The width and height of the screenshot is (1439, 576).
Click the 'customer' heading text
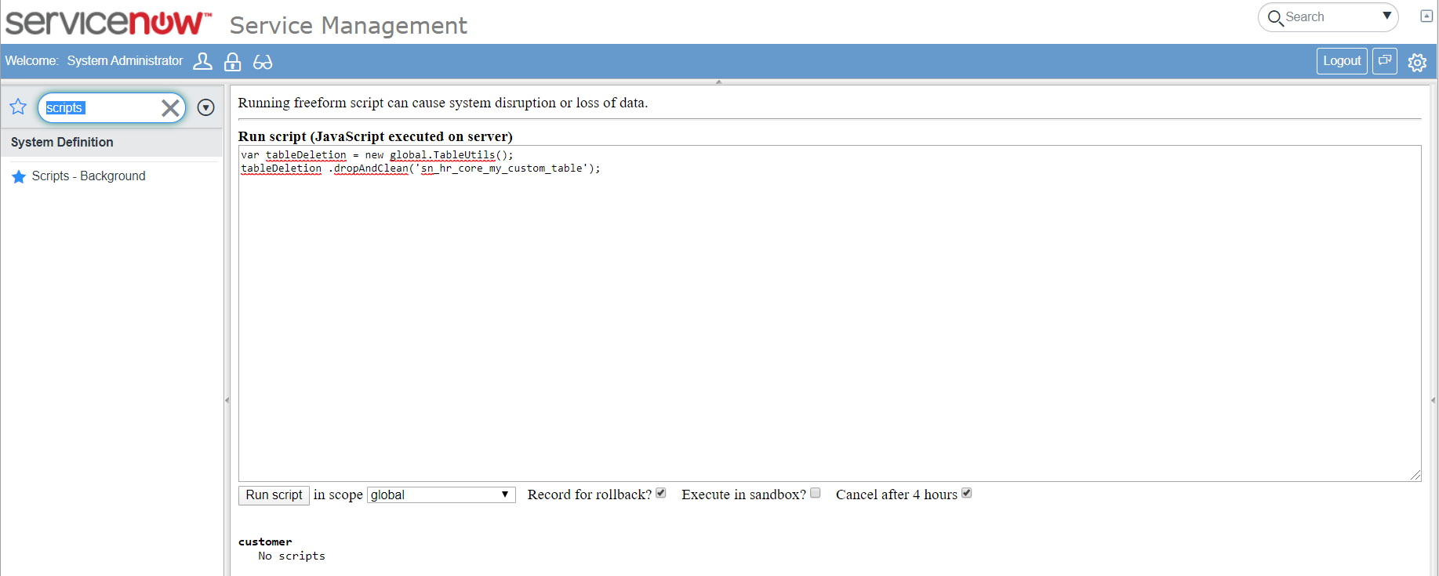pyautogui.click(x=265, y=542)
